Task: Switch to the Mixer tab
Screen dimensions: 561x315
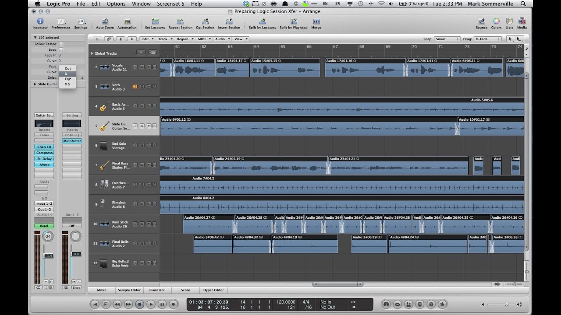Action: click(x=101, y=290)
